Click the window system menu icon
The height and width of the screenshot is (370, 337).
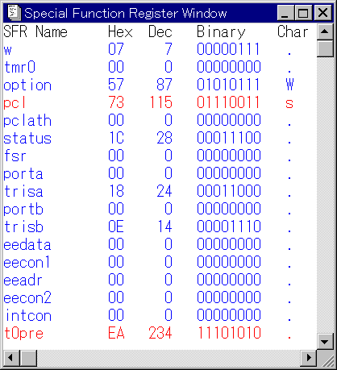[x=14, y=13]
